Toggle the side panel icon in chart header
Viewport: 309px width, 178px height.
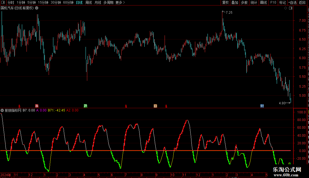(x=291, y=8)
